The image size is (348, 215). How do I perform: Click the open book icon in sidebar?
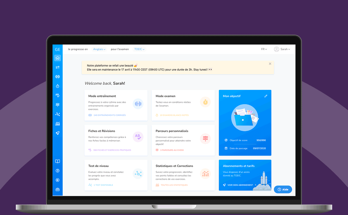point(57,161)
